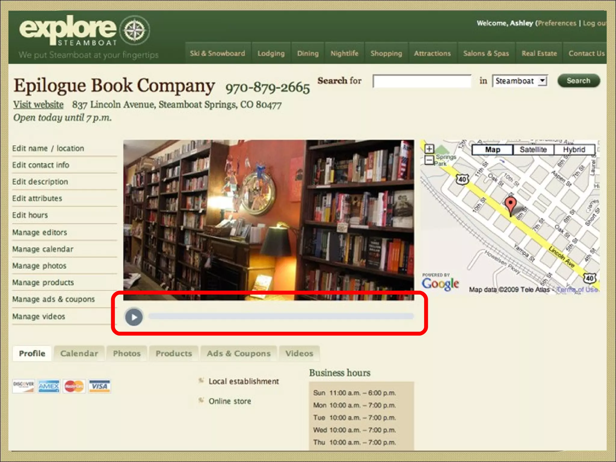
Task: Open the Dining navigation menu
Action: 308,54
